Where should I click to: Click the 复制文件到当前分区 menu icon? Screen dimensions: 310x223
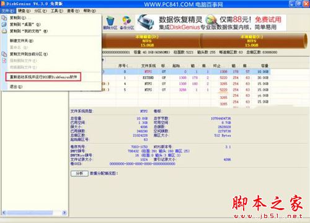[4, 54]
